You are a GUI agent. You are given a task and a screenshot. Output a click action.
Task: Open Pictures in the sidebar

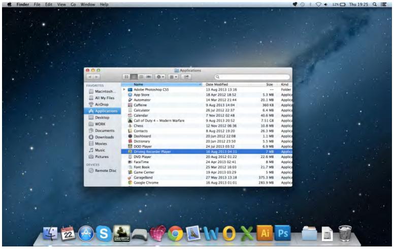[x=102, y=157]
